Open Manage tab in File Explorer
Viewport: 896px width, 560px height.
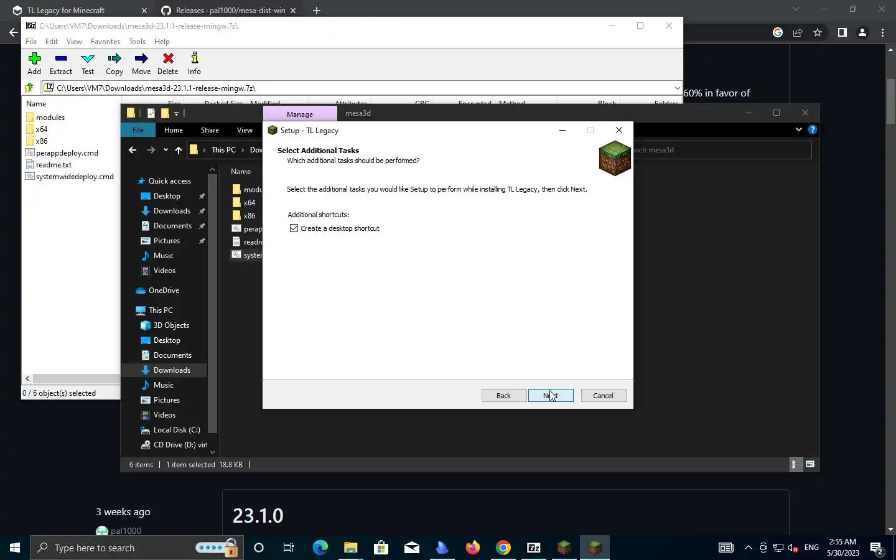coord(300,114)
